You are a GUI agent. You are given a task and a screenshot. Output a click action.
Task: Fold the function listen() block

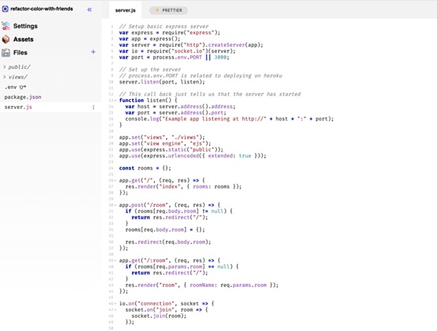[x=115, y=101]
